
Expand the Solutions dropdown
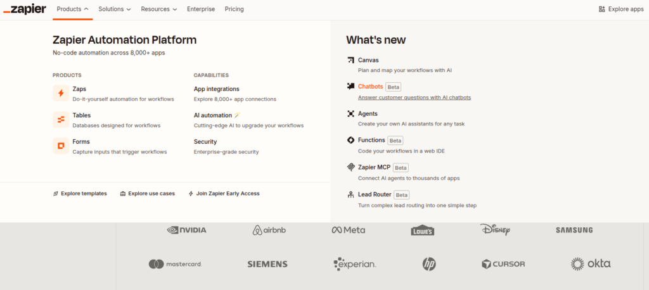(115, 9)
